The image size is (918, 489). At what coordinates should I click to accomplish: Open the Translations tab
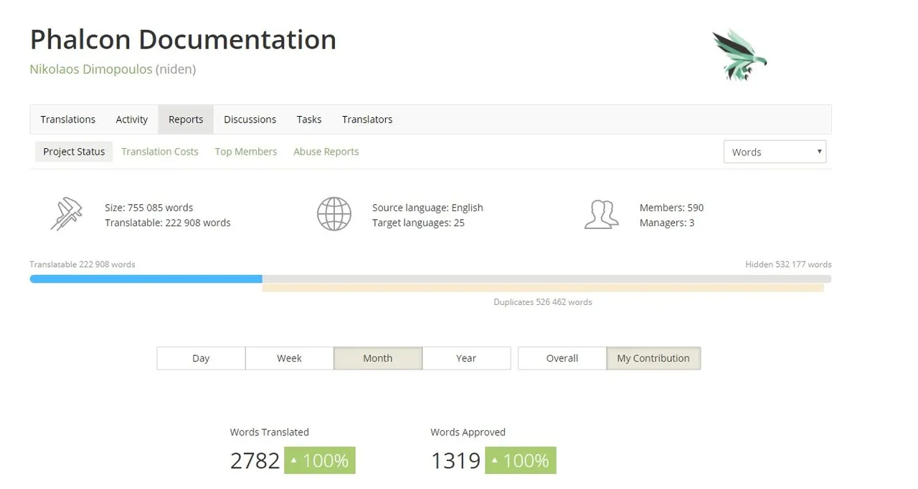point(68,120)
